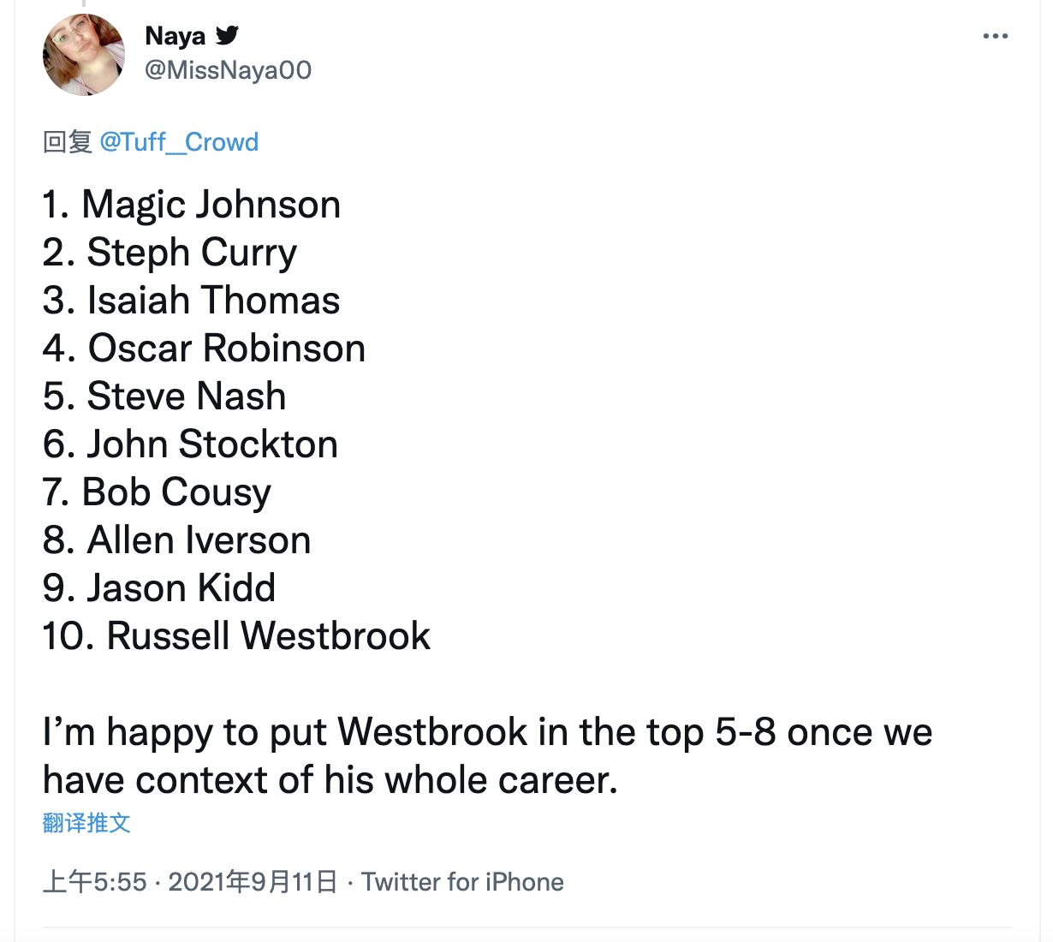
Task: Open the @MissNaya00 handle link
Action: click(x=228, y=69)
